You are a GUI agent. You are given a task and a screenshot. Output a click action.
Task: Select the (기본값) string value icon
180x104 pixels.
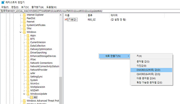point(66,20)
